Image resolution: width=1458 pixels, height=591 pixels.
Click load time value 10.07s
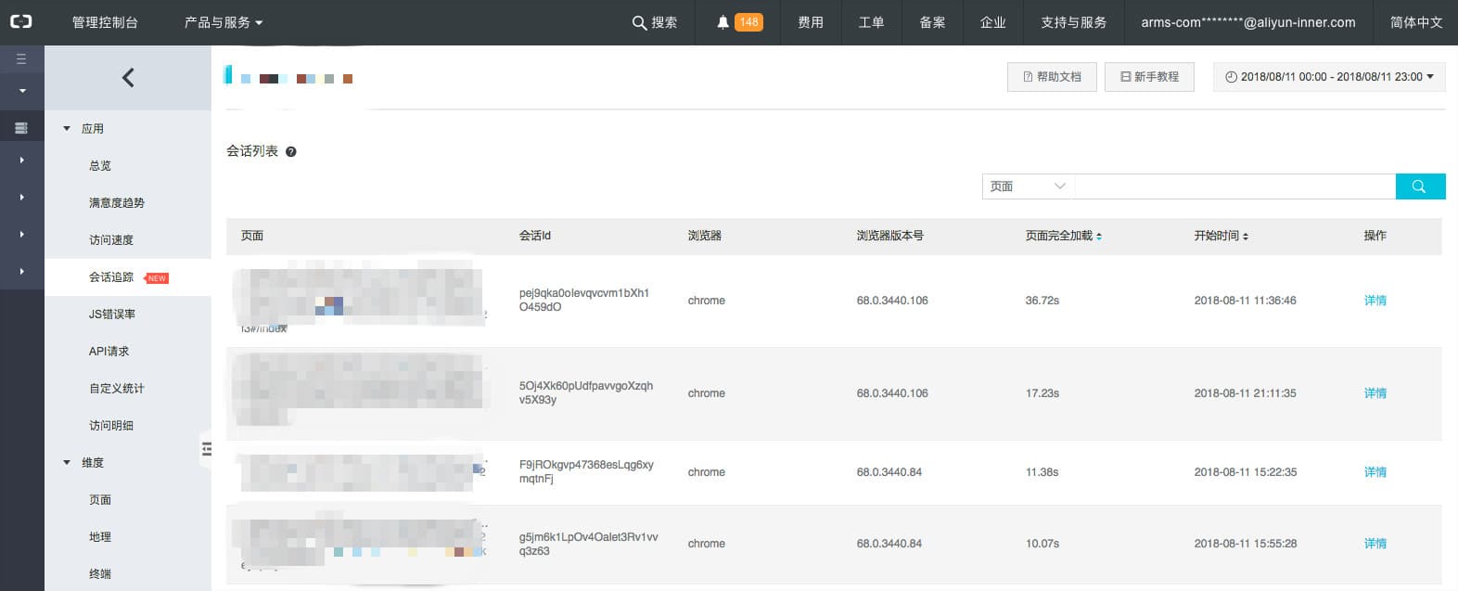[1042, 544]
